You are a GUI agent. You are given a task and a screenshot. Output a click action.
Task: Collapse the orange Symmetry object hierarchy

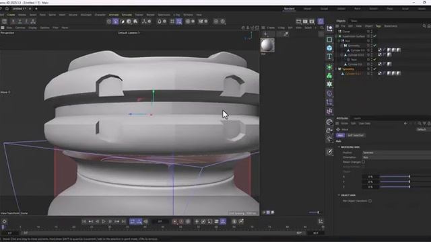[336, 69]
